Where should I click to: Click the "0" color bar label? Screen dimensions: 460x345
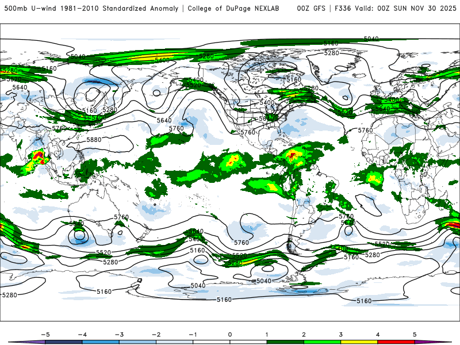(230, 335)
